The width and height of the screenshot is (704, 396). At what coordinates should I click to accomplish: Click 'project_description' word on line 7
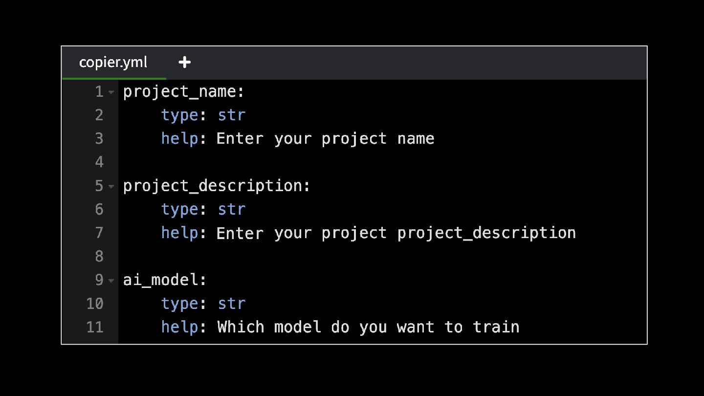pos(486,233)
